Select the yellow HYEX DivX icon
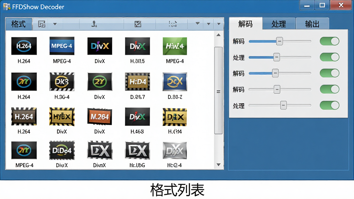Screen dimensions: 354x199 pos(62,117)
